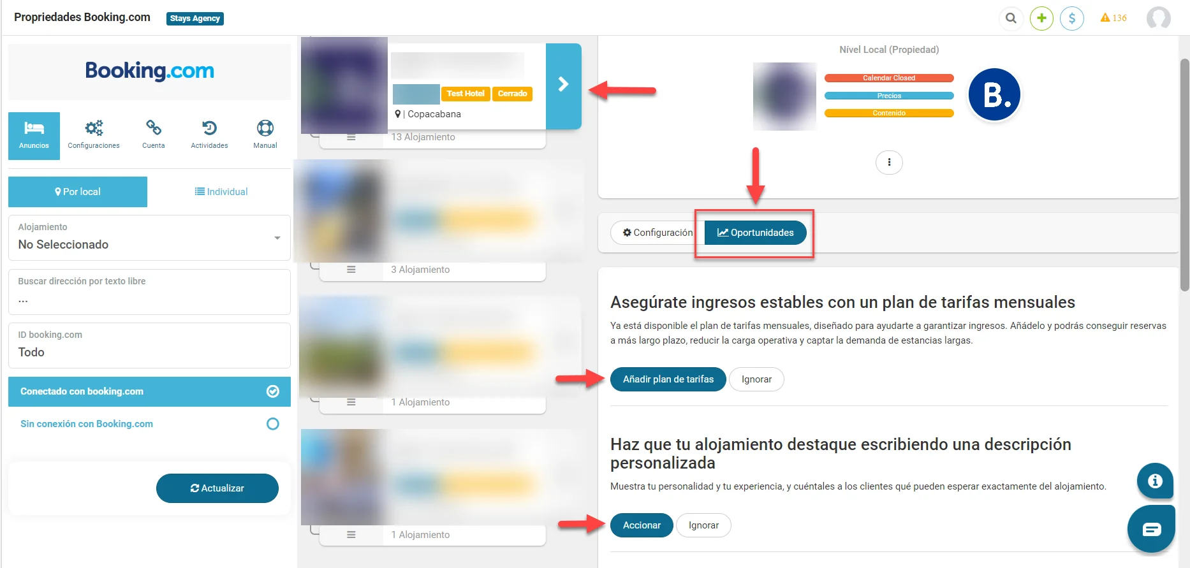1190x568 pixels.
Task: Open the dollar sign finance icon
Action: 1072,18
